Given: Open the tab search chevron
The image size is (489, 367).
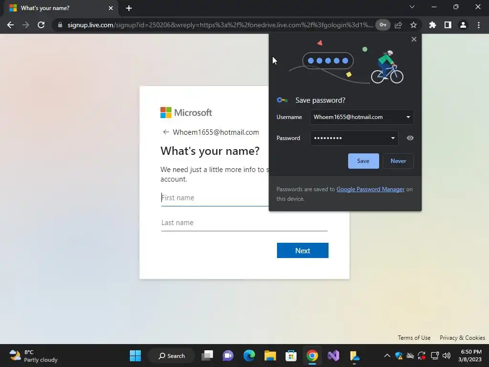Looking at the screenshot, I should (412, 7).
